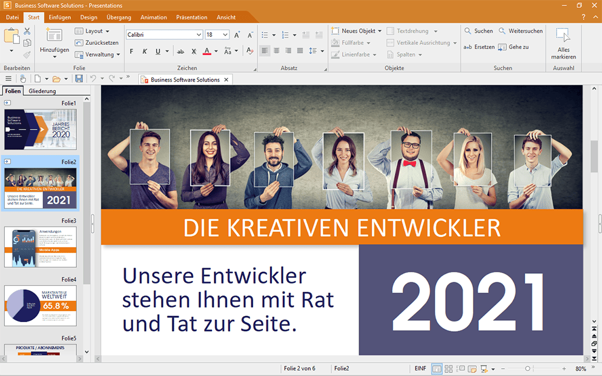
Task: Open the Einfügen ribbon tab
Action: (59, 17)
